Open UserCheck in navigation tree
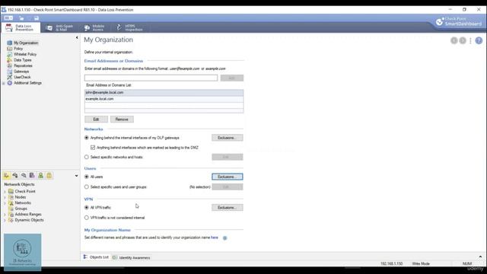 pyautogui.click(x=22, y=77)
